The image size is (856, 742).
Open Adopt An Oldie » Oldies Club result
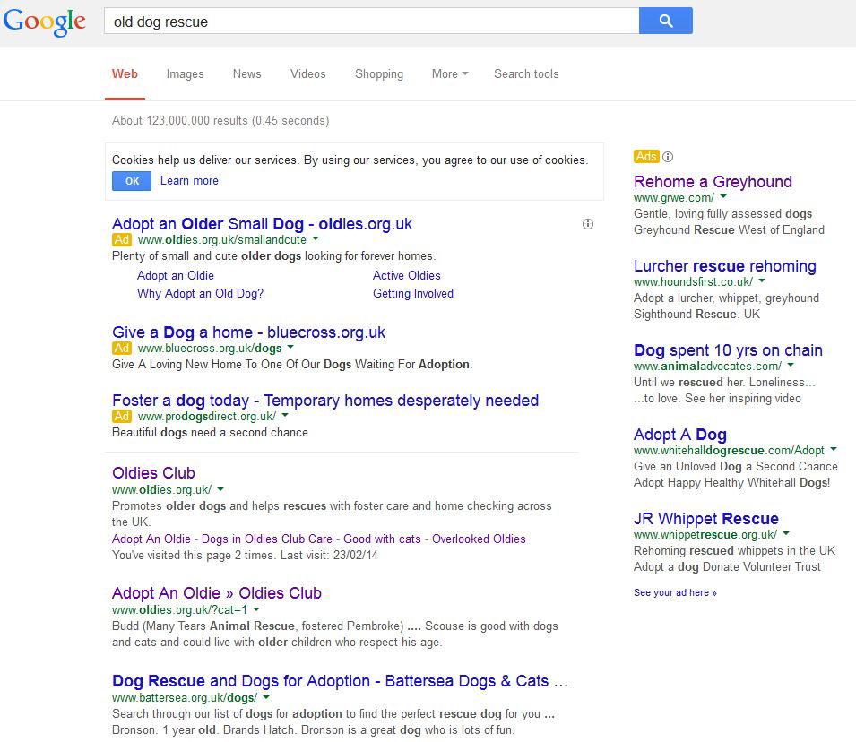point(217,593)
